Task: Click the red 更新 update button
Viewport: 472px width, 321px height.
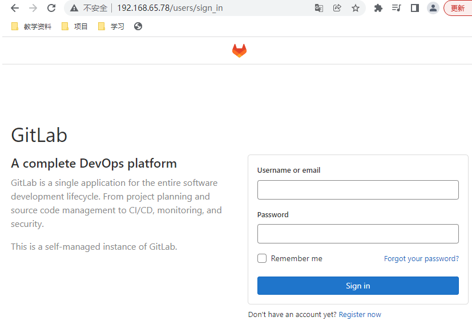Action: 458,8
